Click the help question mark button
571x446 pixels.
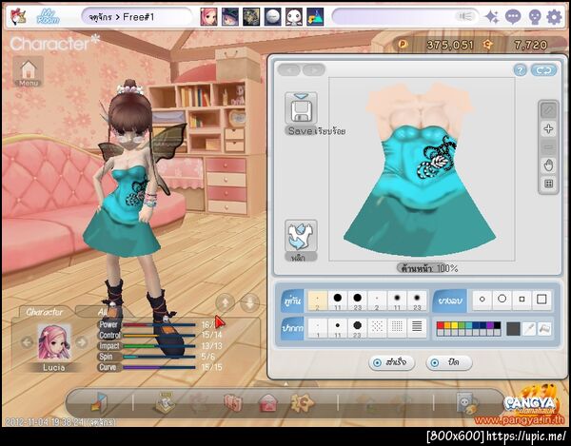521,70
